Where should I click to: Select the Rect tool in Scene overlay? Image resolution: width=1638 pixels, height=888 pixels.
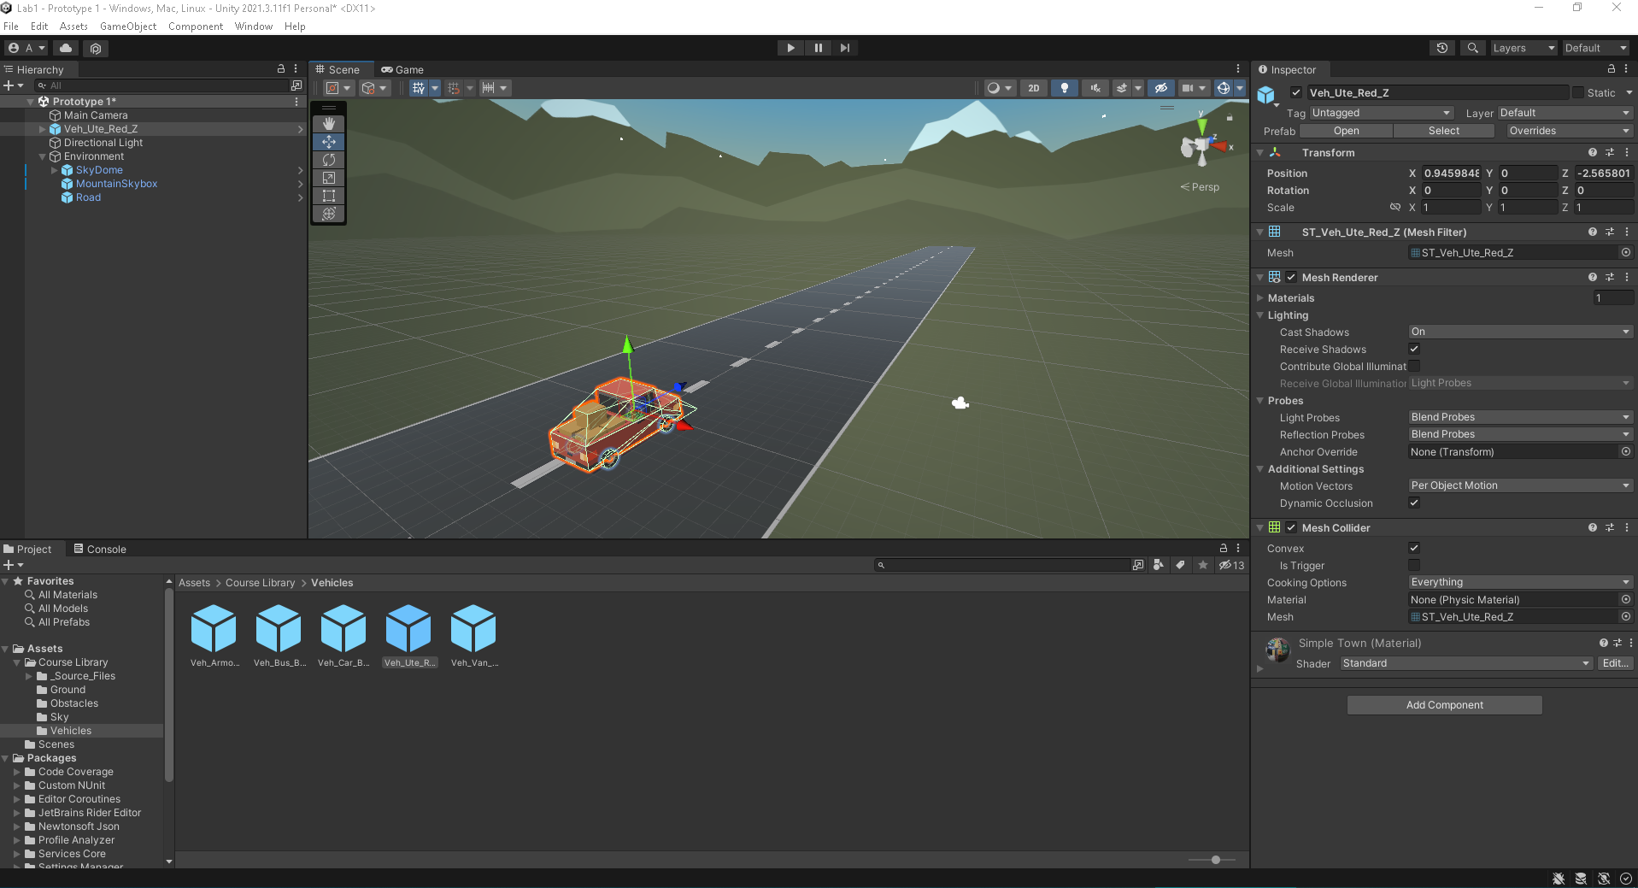click(x=328, y=196)
